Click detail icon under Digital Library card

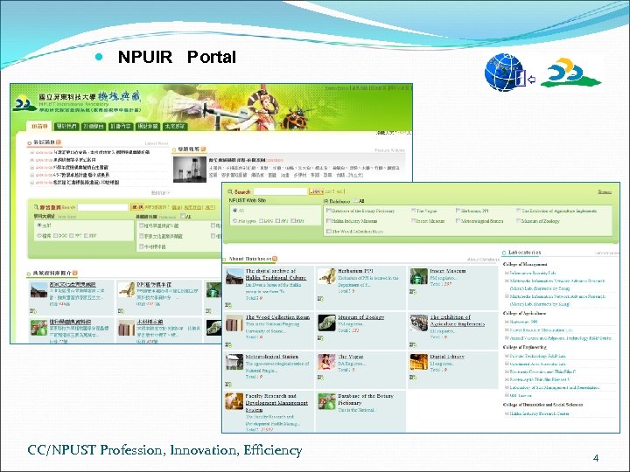413,378
